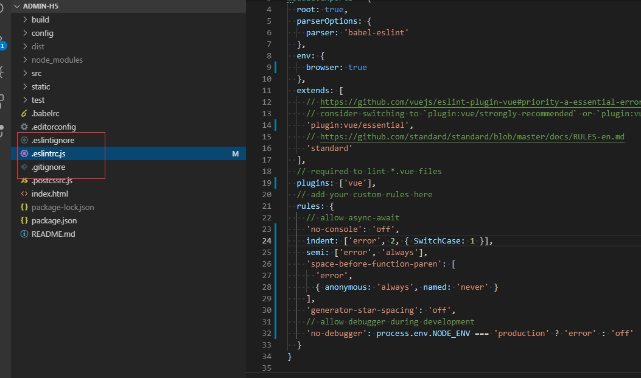Select package-lock.json in the explorer
The height and width of the screenshot is (378, 641).
coord(62,207)
